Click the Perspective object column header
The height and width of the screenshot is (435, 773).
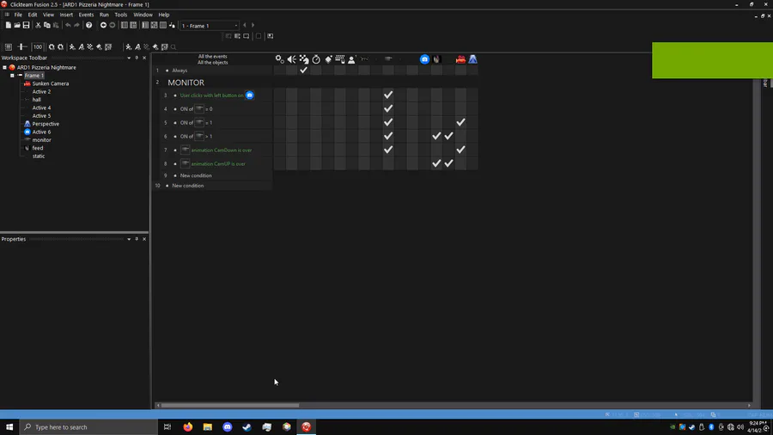472,59
